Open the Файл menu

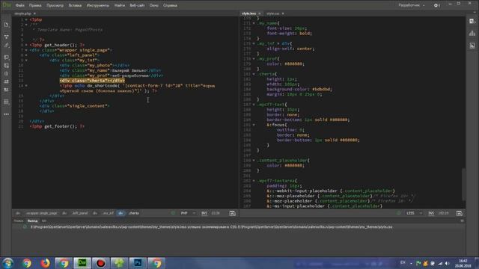(20, 5)
